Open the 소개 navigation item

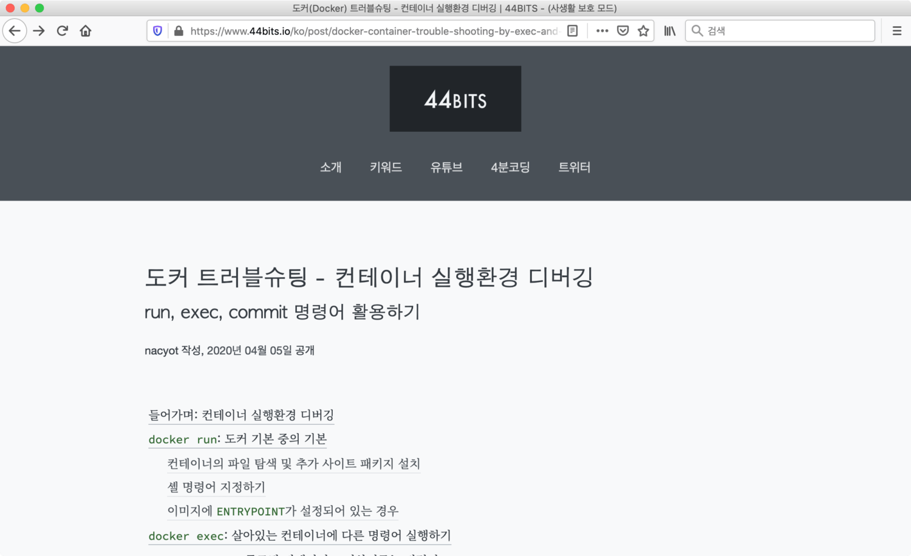pyautogui.click(x=331, y=167)
